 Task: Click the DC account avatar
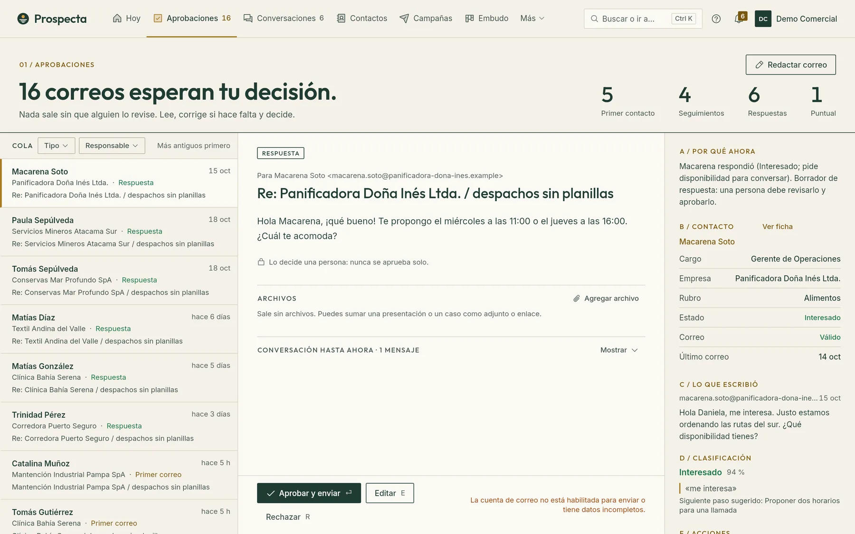tap(763, 19)
